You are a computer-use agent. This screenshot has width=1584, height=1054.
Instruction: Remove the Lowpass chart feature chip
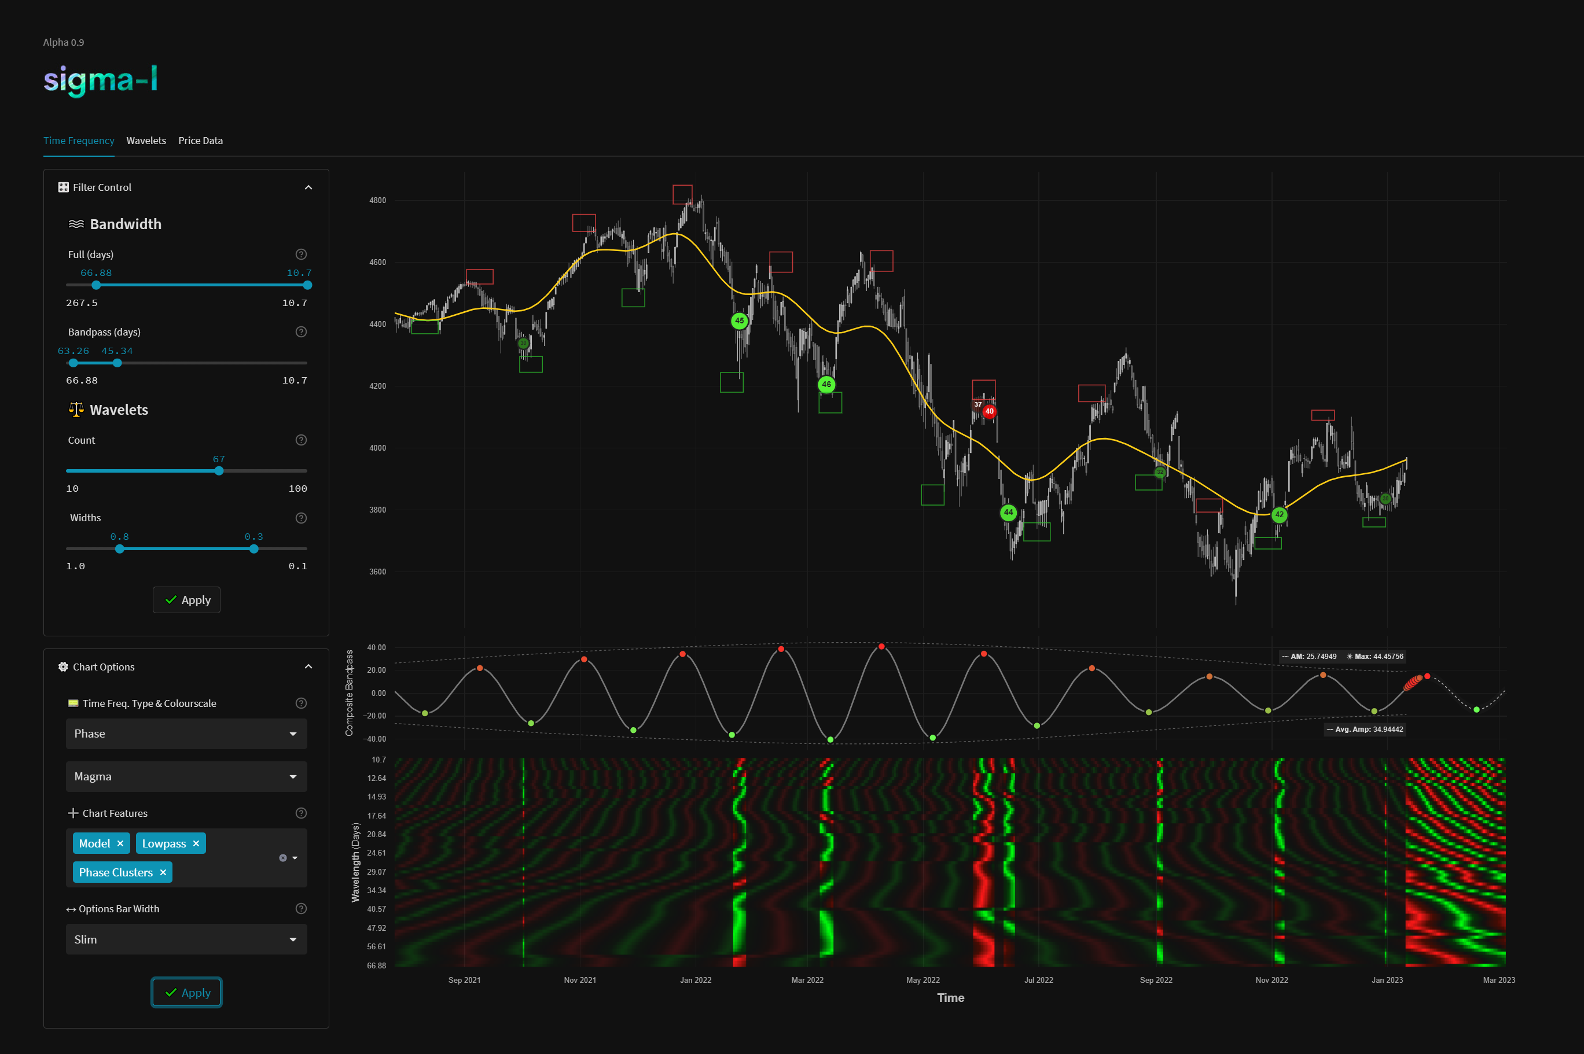coord(195,842)
